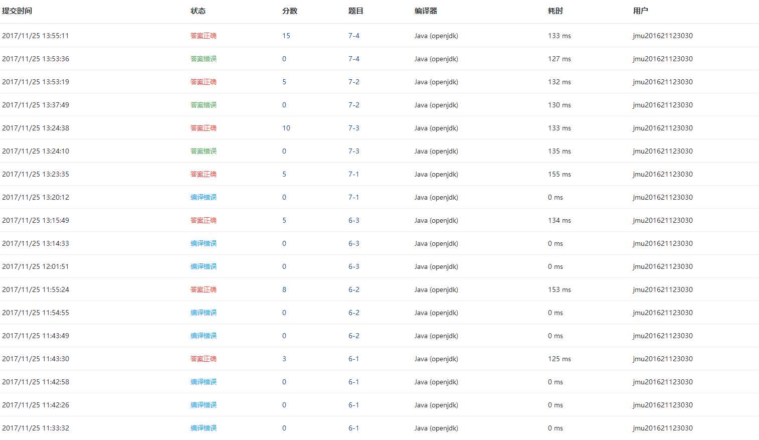Click the 状态 column header
This screenshot has width=759, height=440.
click(198, 11)
